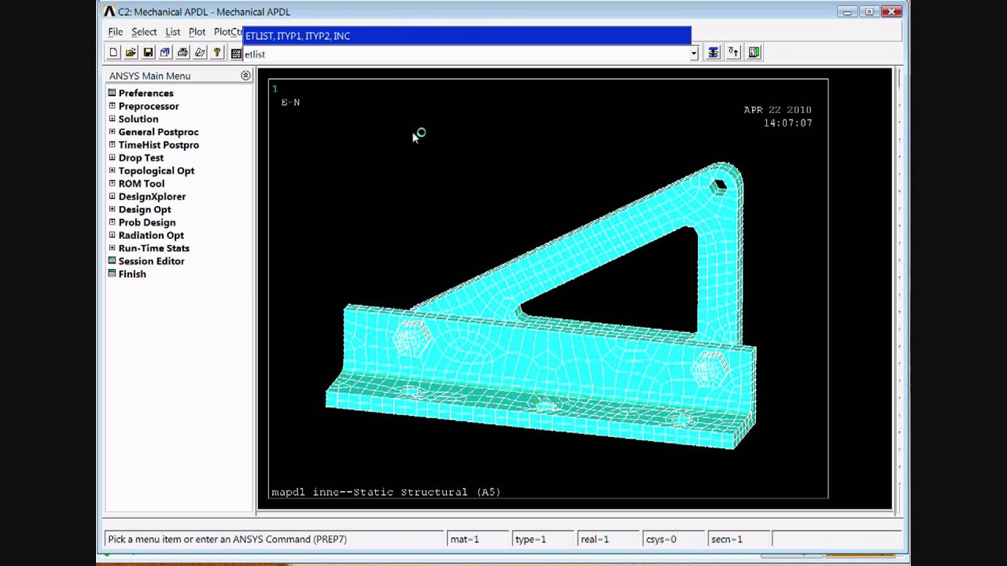Click the Open ANSYS File icon

pos(131,53)
